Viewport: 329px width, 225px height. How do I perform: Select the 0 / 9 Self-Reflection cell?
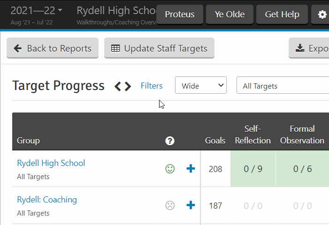(253, 169)
